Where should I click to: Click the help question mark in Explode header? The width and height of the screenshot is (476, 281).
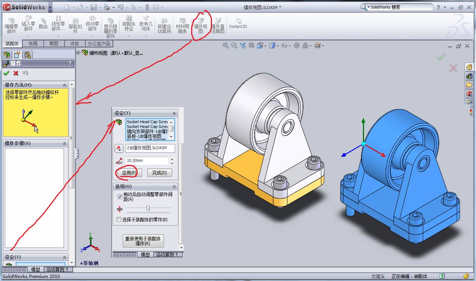tap(70, 64)
